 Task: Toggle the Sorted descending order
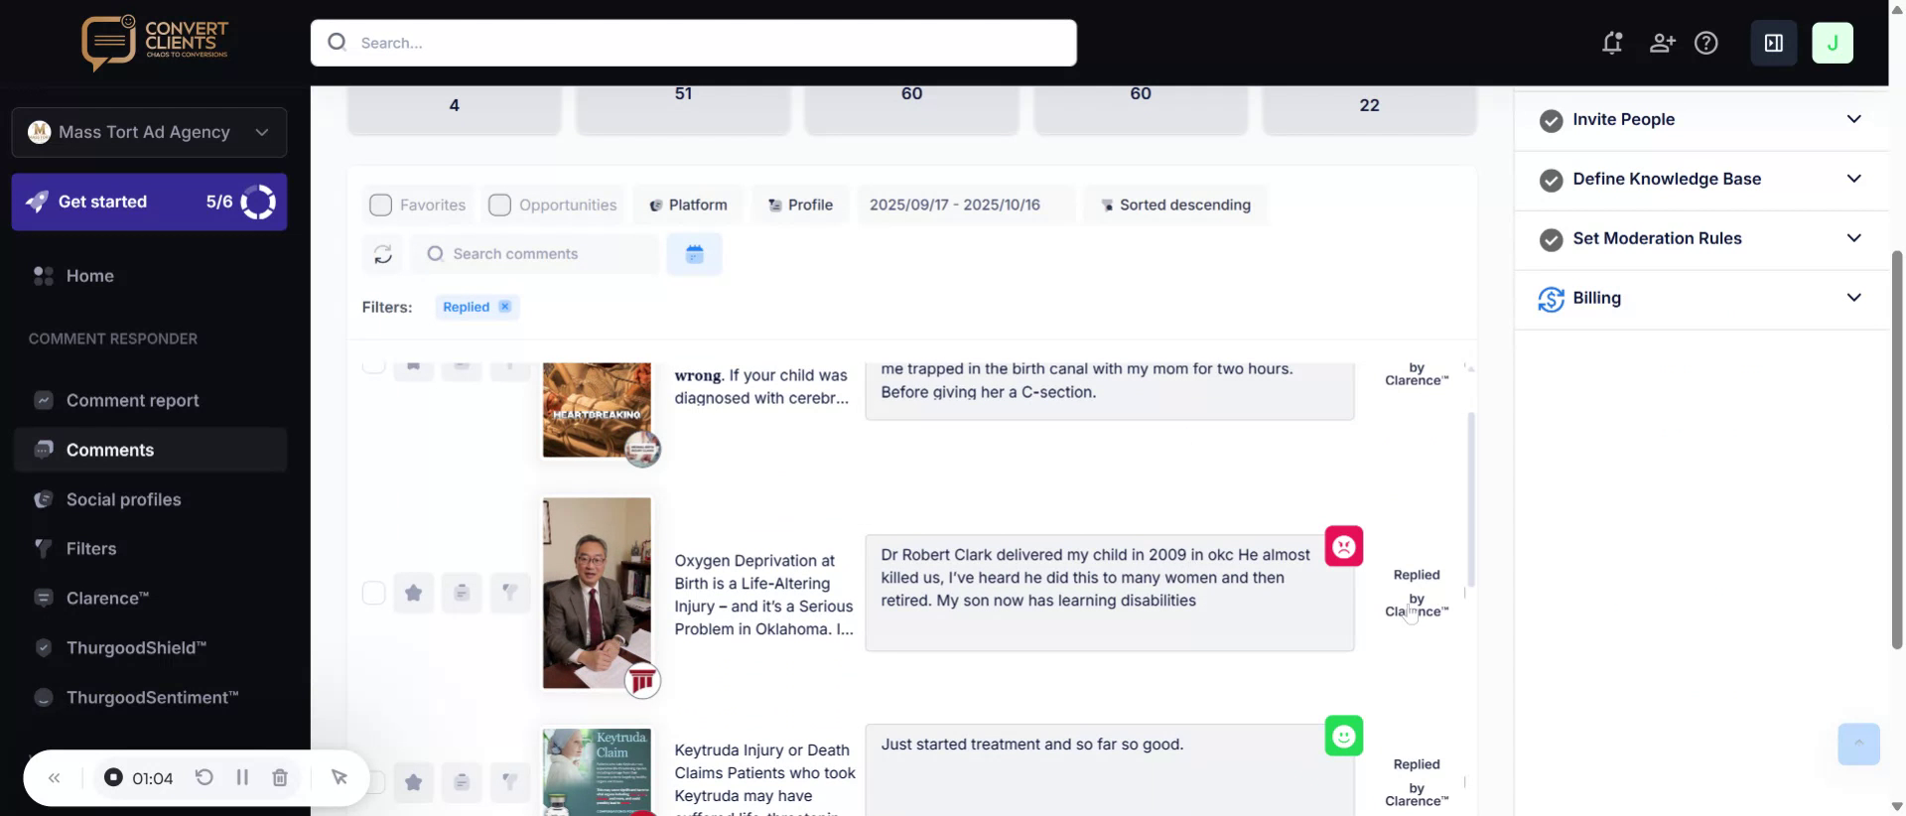click(1175, 204)
